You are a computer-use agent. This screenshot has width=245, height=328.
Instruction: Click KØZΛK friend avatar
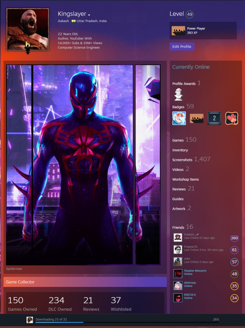click(x=178, y=298)
